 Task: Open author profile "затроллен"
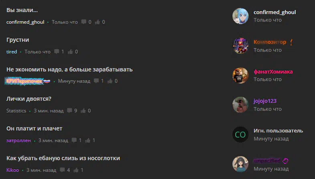coord(18,140)
